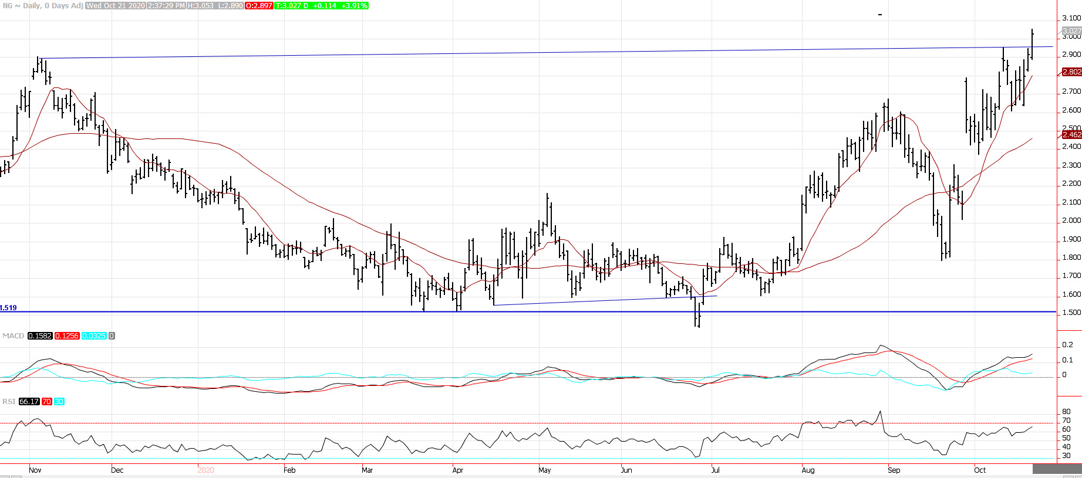Click the May label on the time axis
This screenshot has width=1082, height=478.
click(x=545, y=470)
